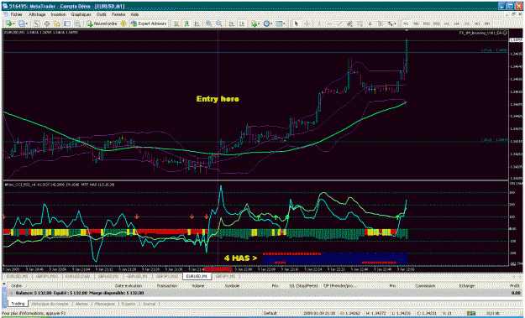Viewport: 525px width, 318px height.
Task: Sort by the Profit column header
Action: [x=515, y=286]
